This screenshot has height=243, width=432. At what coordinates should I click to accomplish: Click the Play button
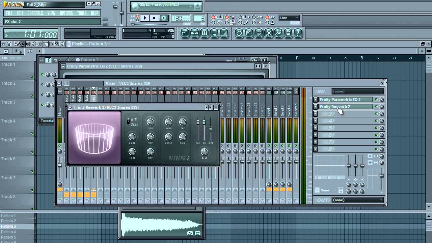point(145,18)
